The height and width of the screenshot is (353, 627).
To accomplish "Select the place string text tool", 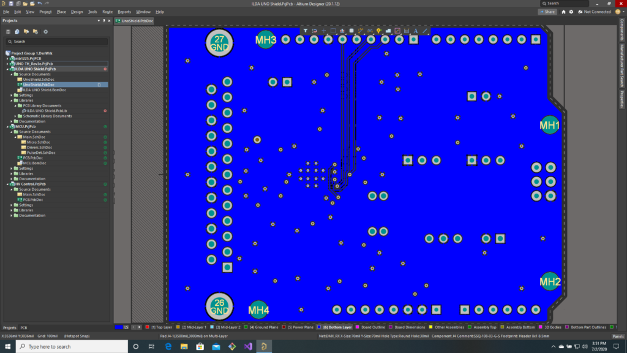I will [416, 31].
